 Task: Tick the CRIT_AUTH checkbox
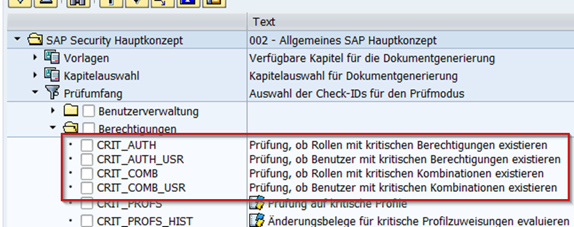click(87, 146)
